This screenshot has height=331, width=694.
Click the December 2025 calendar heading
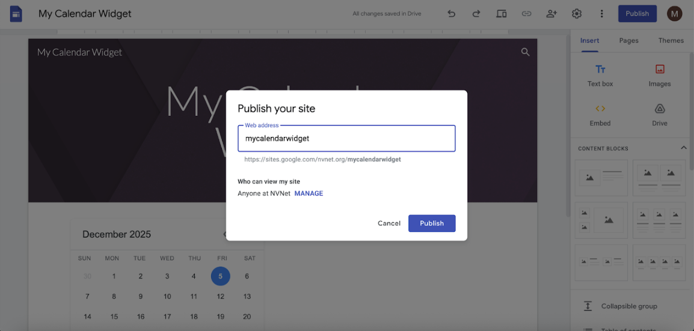coord(117,234)
